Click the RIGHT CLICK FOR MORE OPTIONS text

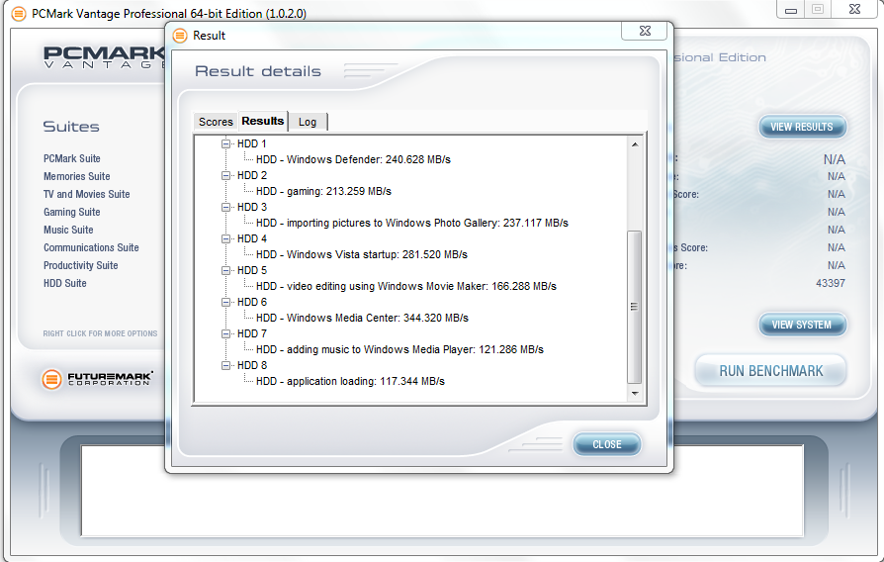100,333
